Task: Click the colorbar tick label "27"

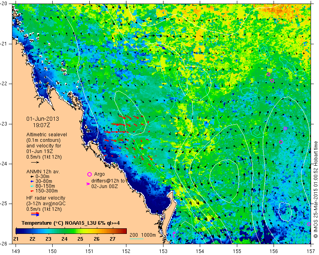Action: click(x=112, y=239)
